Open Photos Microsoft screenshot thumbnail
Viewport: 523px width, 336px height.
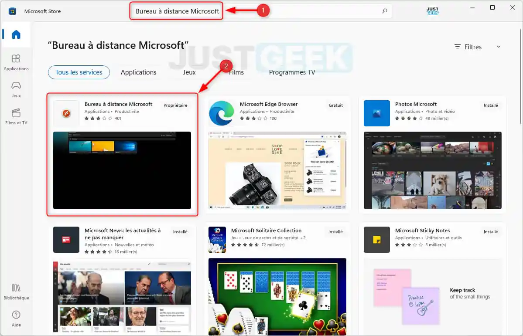pyautogui.click(x=433, y=170)
